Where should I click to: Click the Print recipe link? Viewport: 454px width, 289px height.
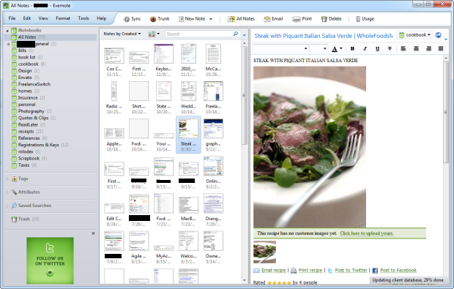point(310,270)
